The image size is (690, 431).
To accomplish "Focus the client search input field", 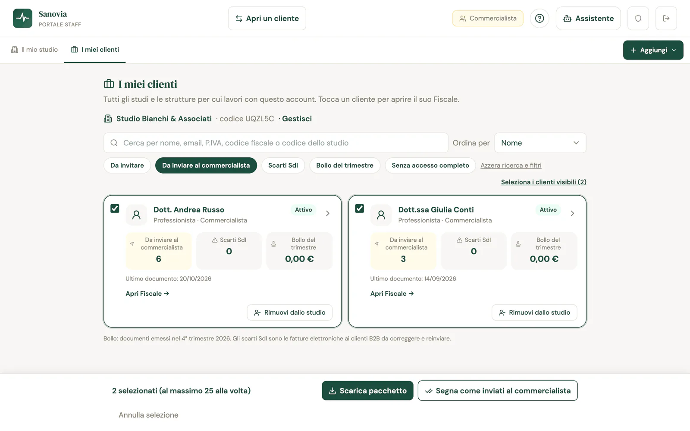I will (x=276, y=143).
